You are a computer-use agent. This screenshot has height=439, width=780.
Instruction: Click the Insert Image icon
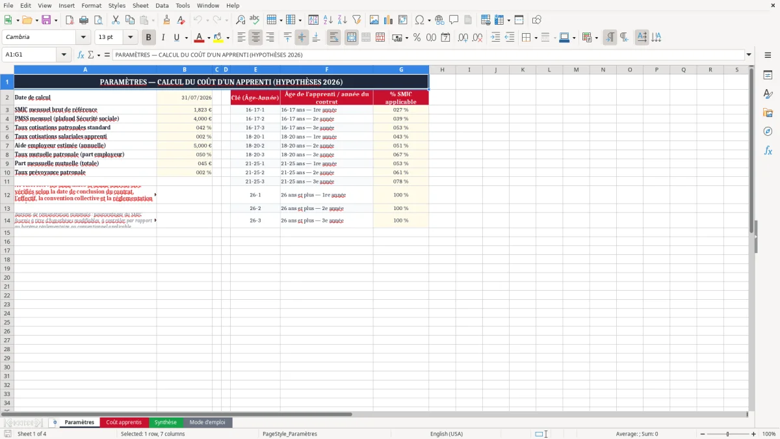374,20
